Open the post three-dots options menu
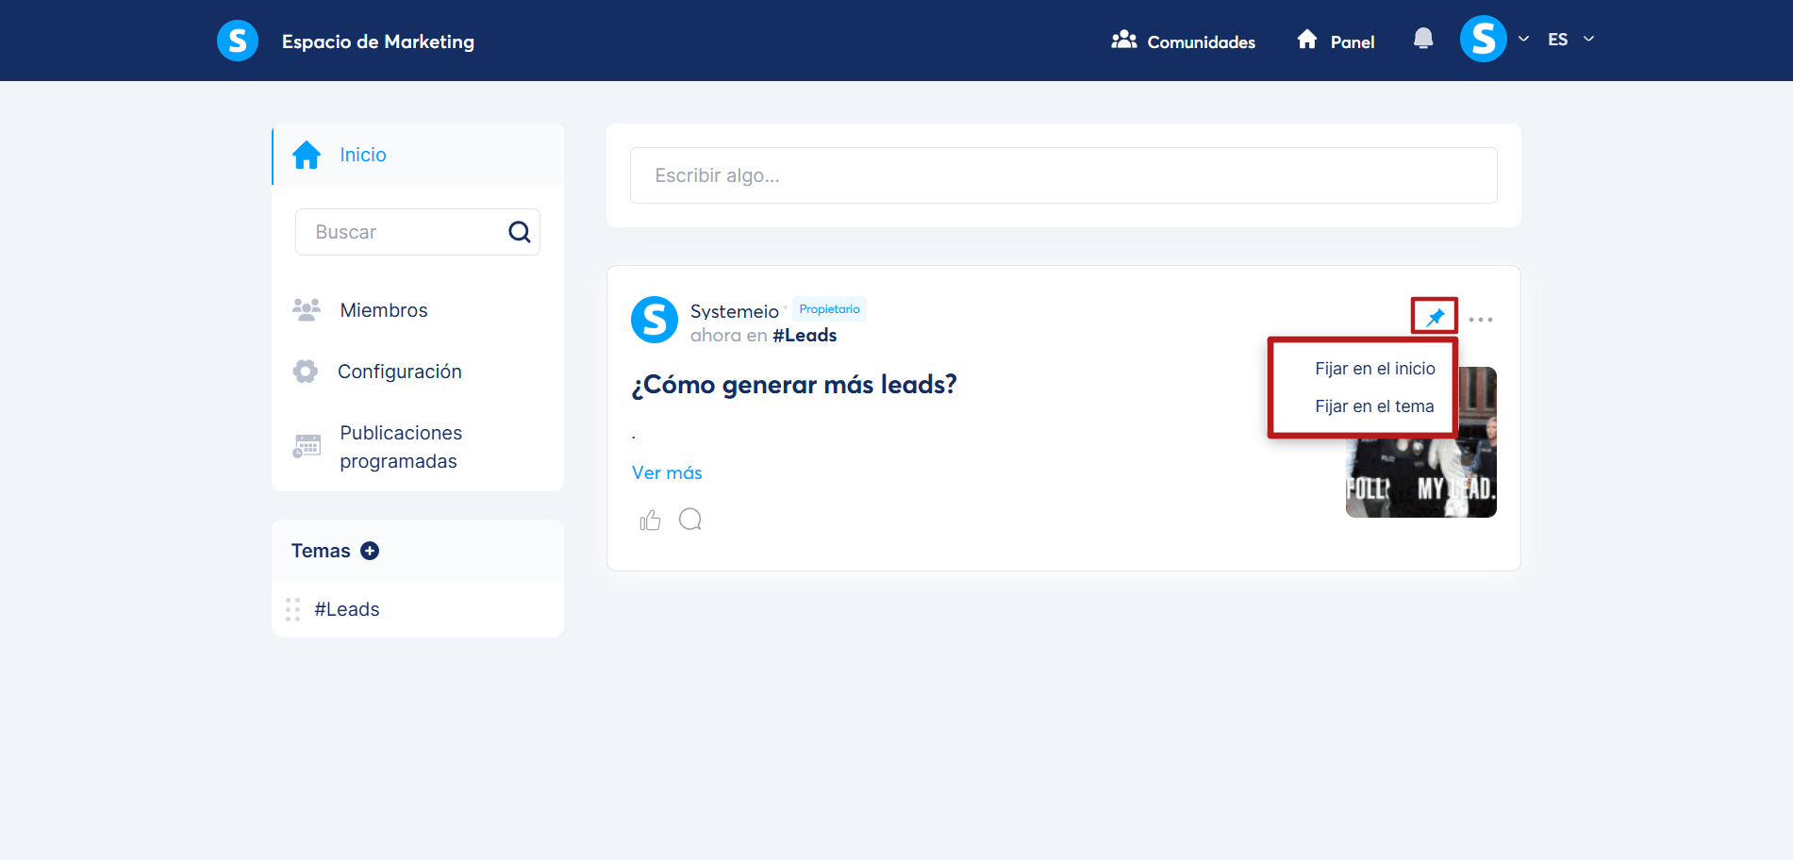1793x860 pixels. [x=1481, y=320]
